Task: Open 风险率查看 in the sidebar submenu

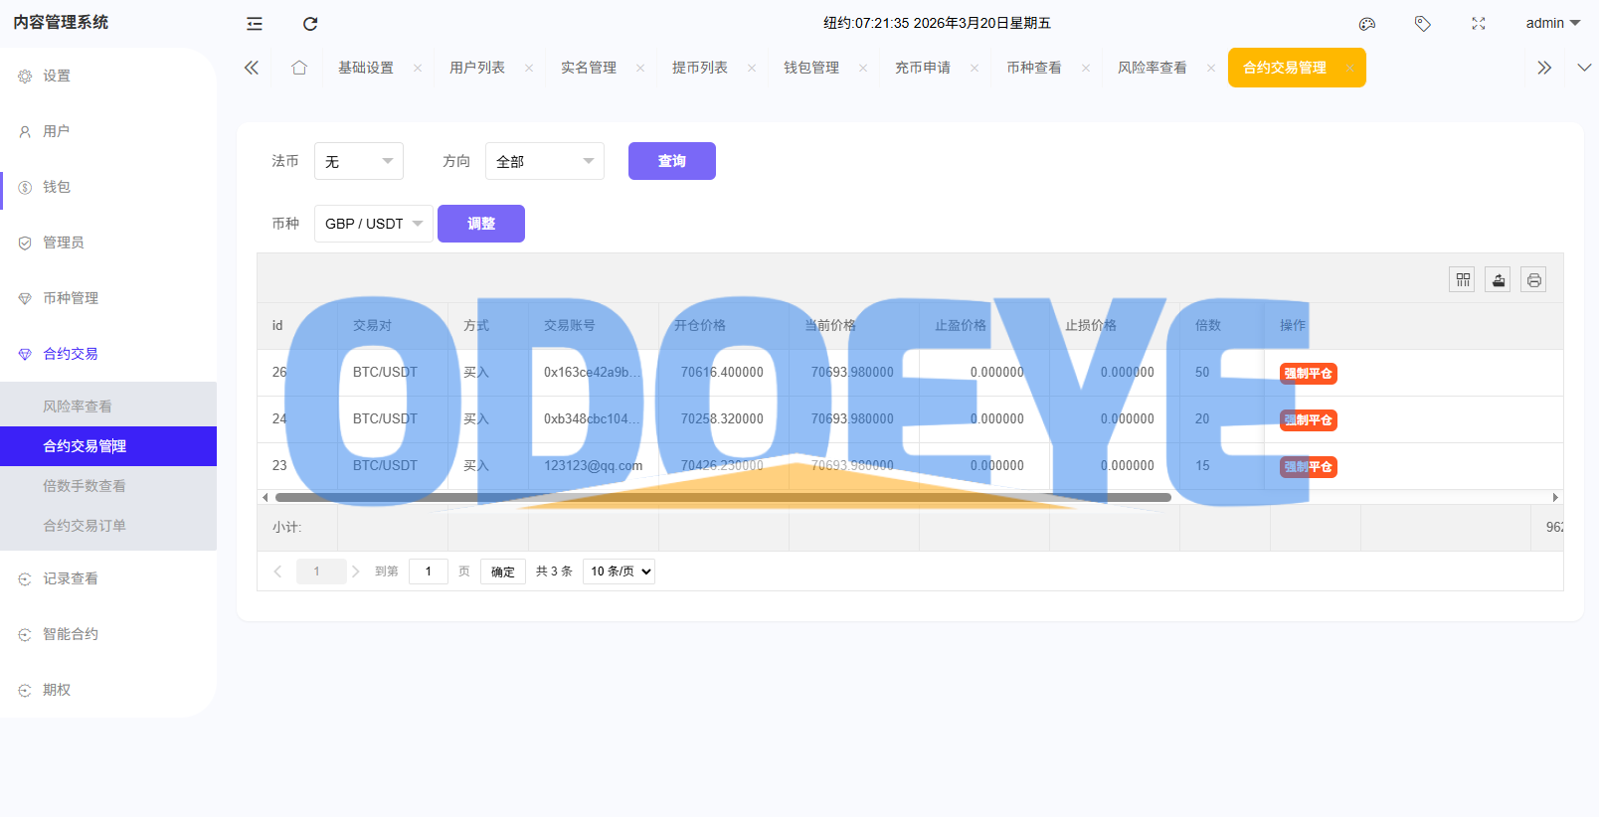Action: click(78, 407)
